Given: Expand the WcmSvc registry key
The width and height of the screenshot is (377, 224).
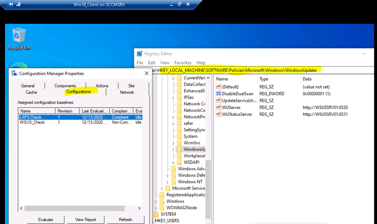Looking at the screenshot, I should point(173,143).
